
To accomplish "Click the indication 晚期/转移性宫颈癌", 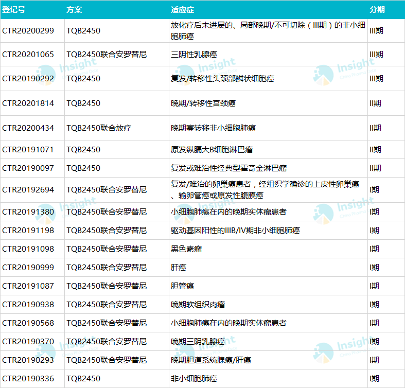I will click(203, 103).
